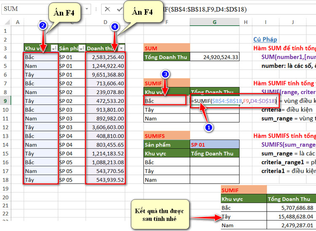Click revenue value 2,583,256.40

[x=105, y=57]
